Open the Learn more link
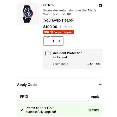The width and height of the screenshot is (117, 117). click(x=61, y=64)
